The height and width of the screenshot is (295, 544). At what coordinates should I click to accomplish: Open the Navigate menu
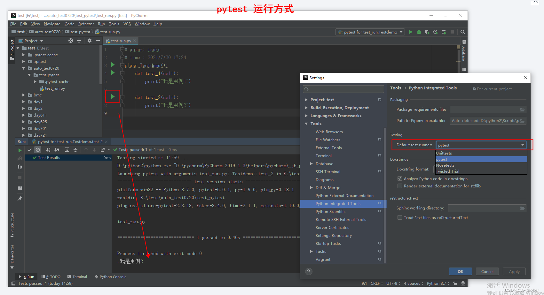point(52,24)
